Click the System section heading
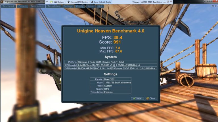Screen dimensions: 218x122 click(x=111, y=57)
